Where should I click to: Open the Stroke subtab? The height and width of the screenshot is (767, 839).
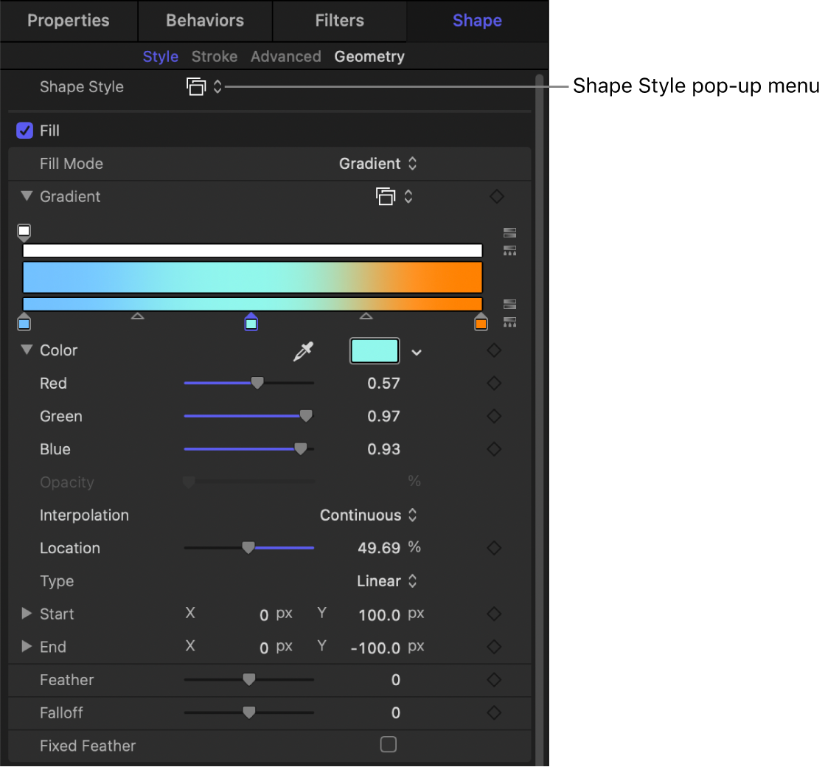(x=214, y=56)
